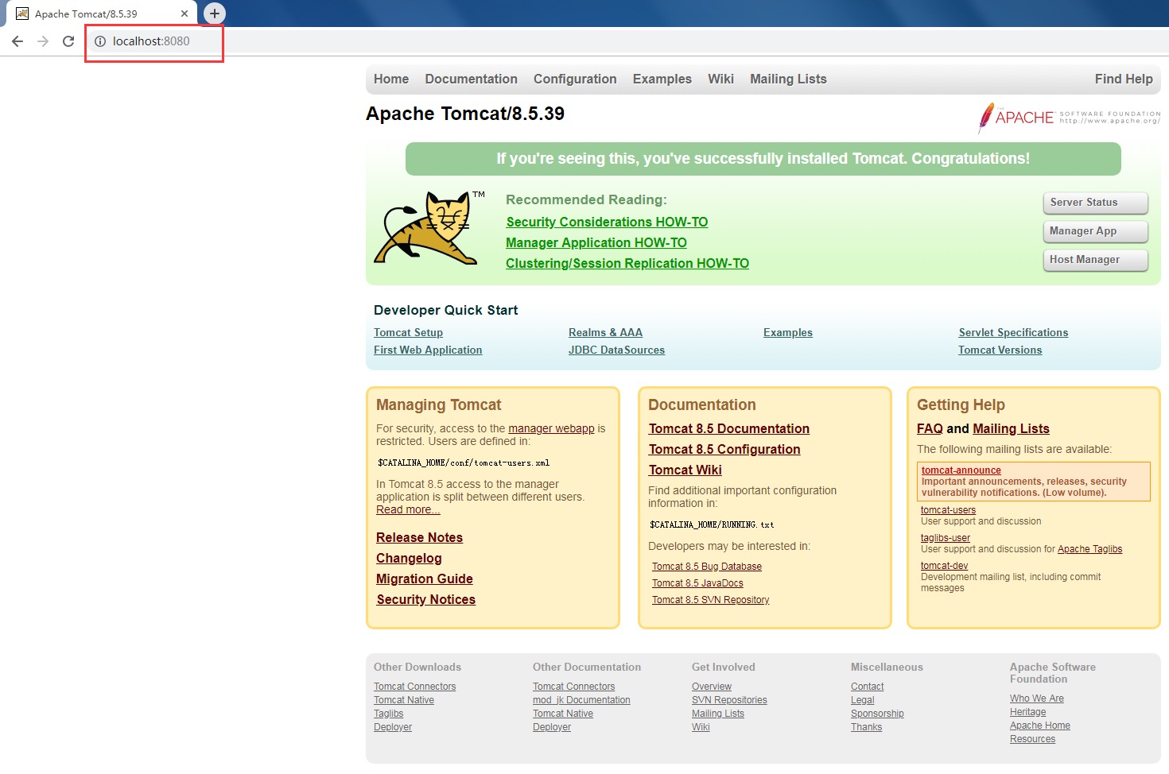This screenshot has width=1169, height=774.
Task: Open Manager Application HOW-TO link
Action: tap(596, 242)
